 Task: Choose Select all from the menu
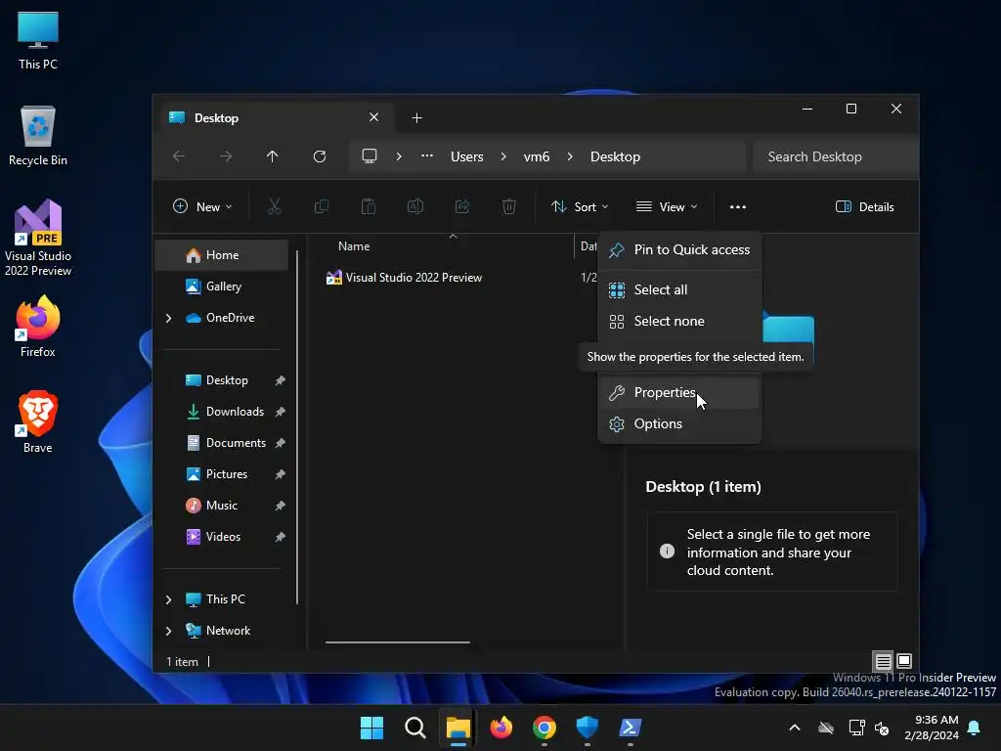tap(680, 289)
